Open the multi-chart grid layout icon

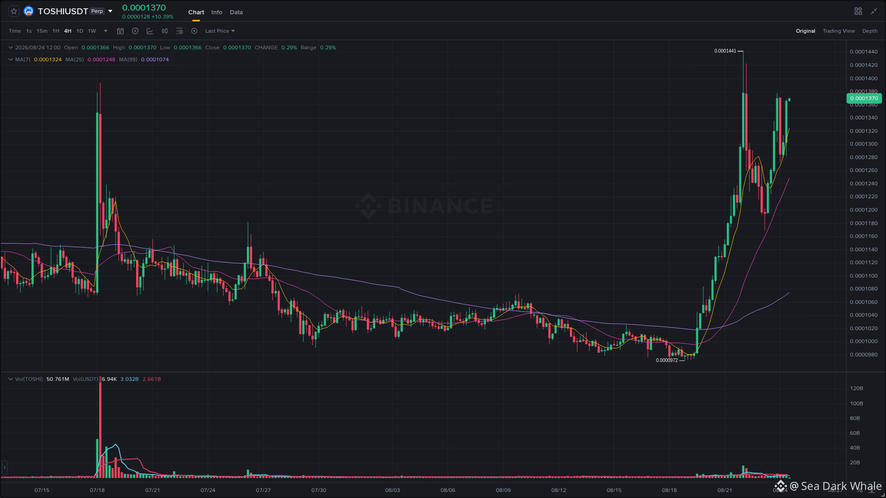858,11
